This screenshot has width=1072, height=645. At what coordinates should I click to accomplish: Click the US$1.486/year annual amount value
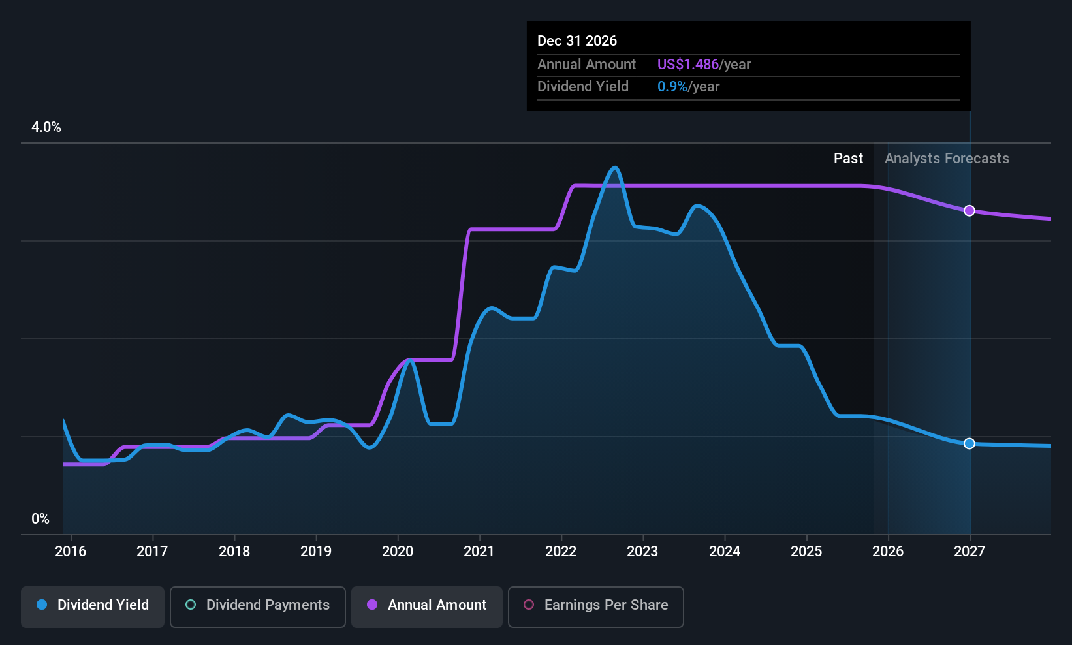pyautogui.click(x=704, y=65)
